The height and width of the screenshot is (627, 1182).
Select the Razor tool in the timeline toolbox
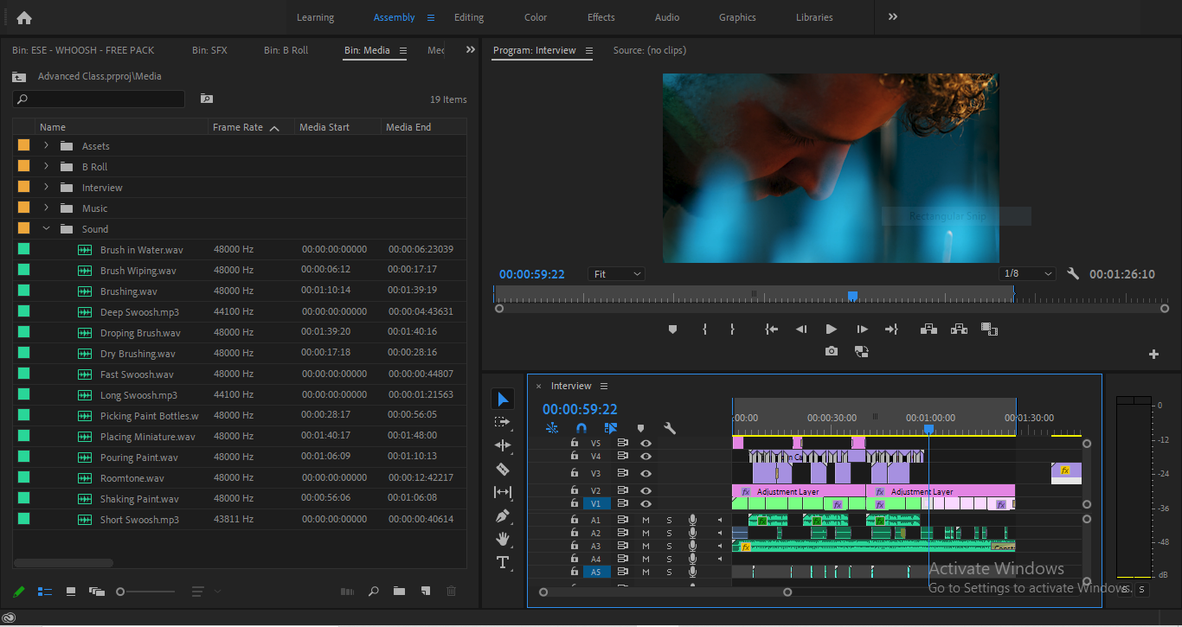(503, 469)
